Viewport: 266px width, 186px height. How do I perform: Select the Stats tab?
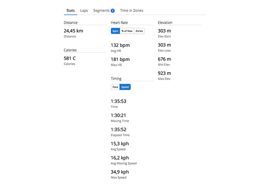[x=70, y=10]
